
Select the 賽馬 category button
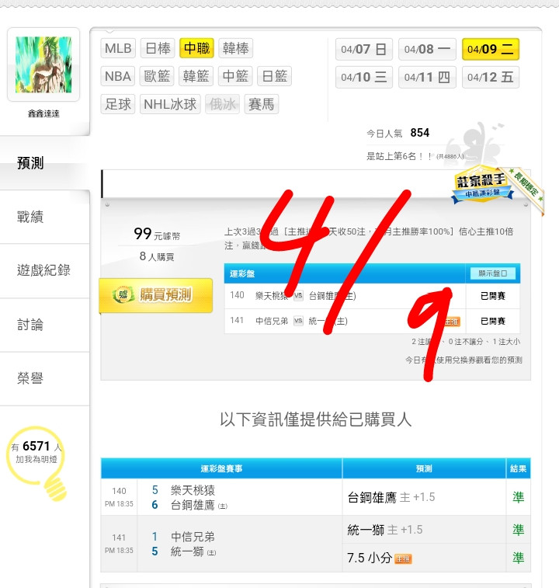(x=262, y=104)
